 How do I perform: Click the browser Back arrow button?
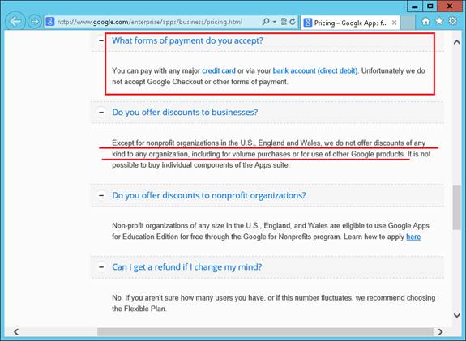15,21
